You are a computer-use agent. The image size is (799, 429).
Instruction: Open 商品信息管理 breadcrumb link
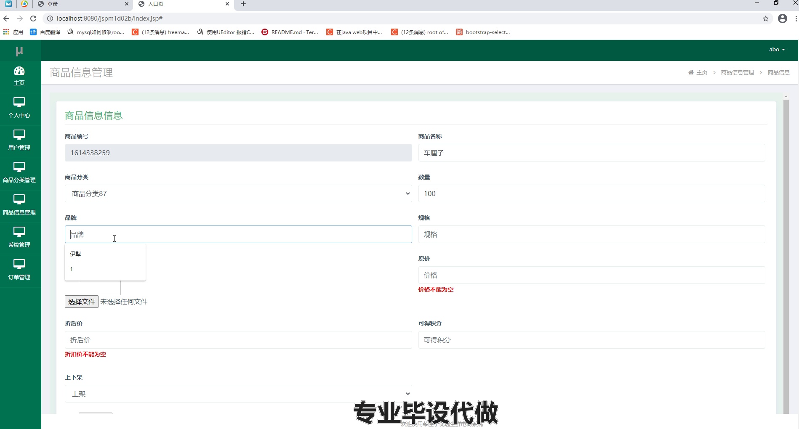[x=737, y=72]
